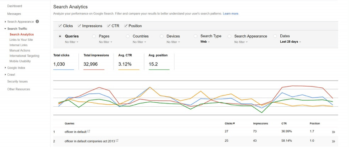Viewport: 349px width, 151px height.
Task: Expand details arrows for second query row
Action: pos(333,141)
